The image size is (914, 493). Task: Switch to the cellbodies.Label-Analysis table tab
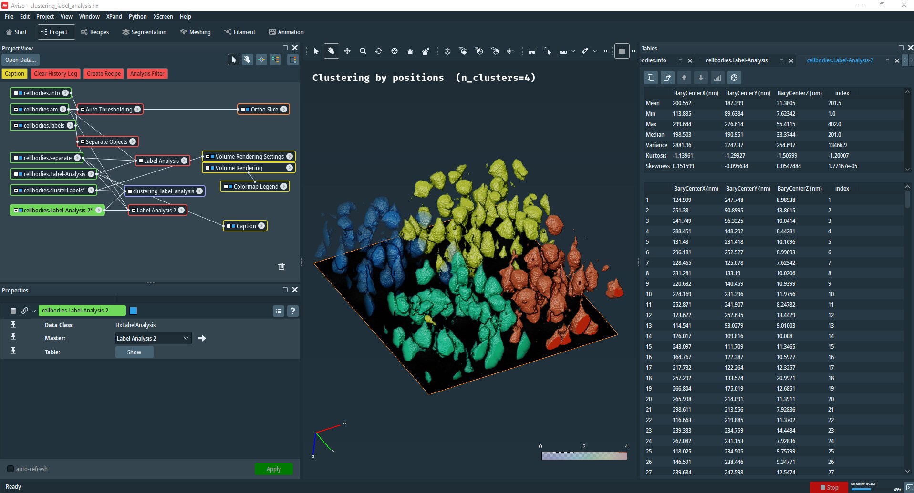tap(737, 60)
